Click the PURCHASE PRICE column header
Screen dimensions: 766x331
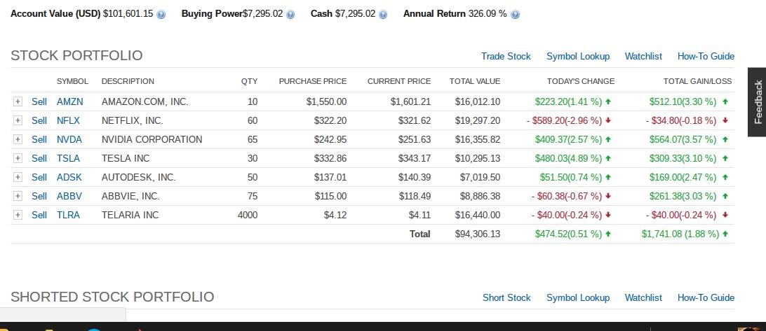click(x=313, y=81)
